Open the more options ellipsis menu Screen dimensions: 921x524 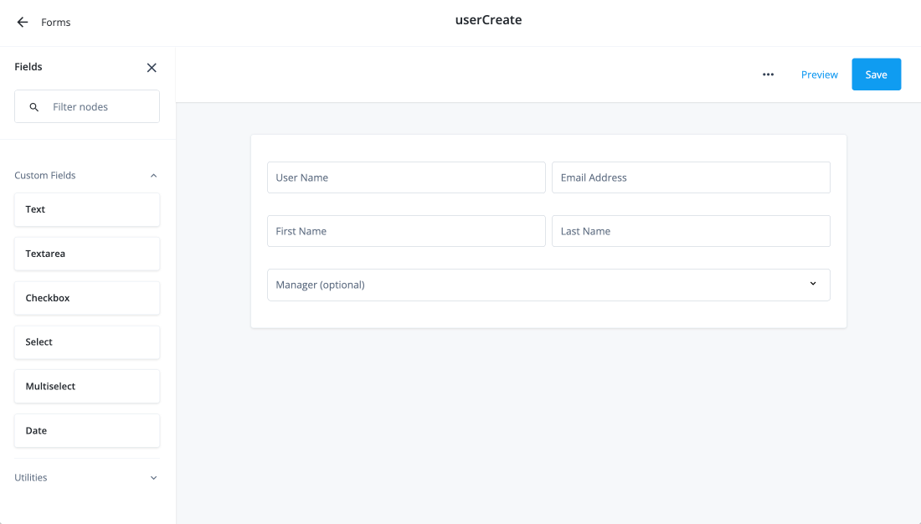click(x=768, y=74)
